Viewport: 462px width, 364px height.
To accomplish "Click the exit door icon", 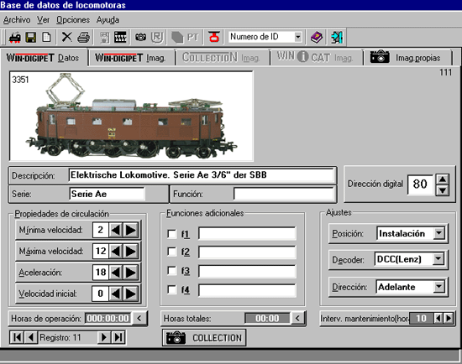I will pos(337,38).
